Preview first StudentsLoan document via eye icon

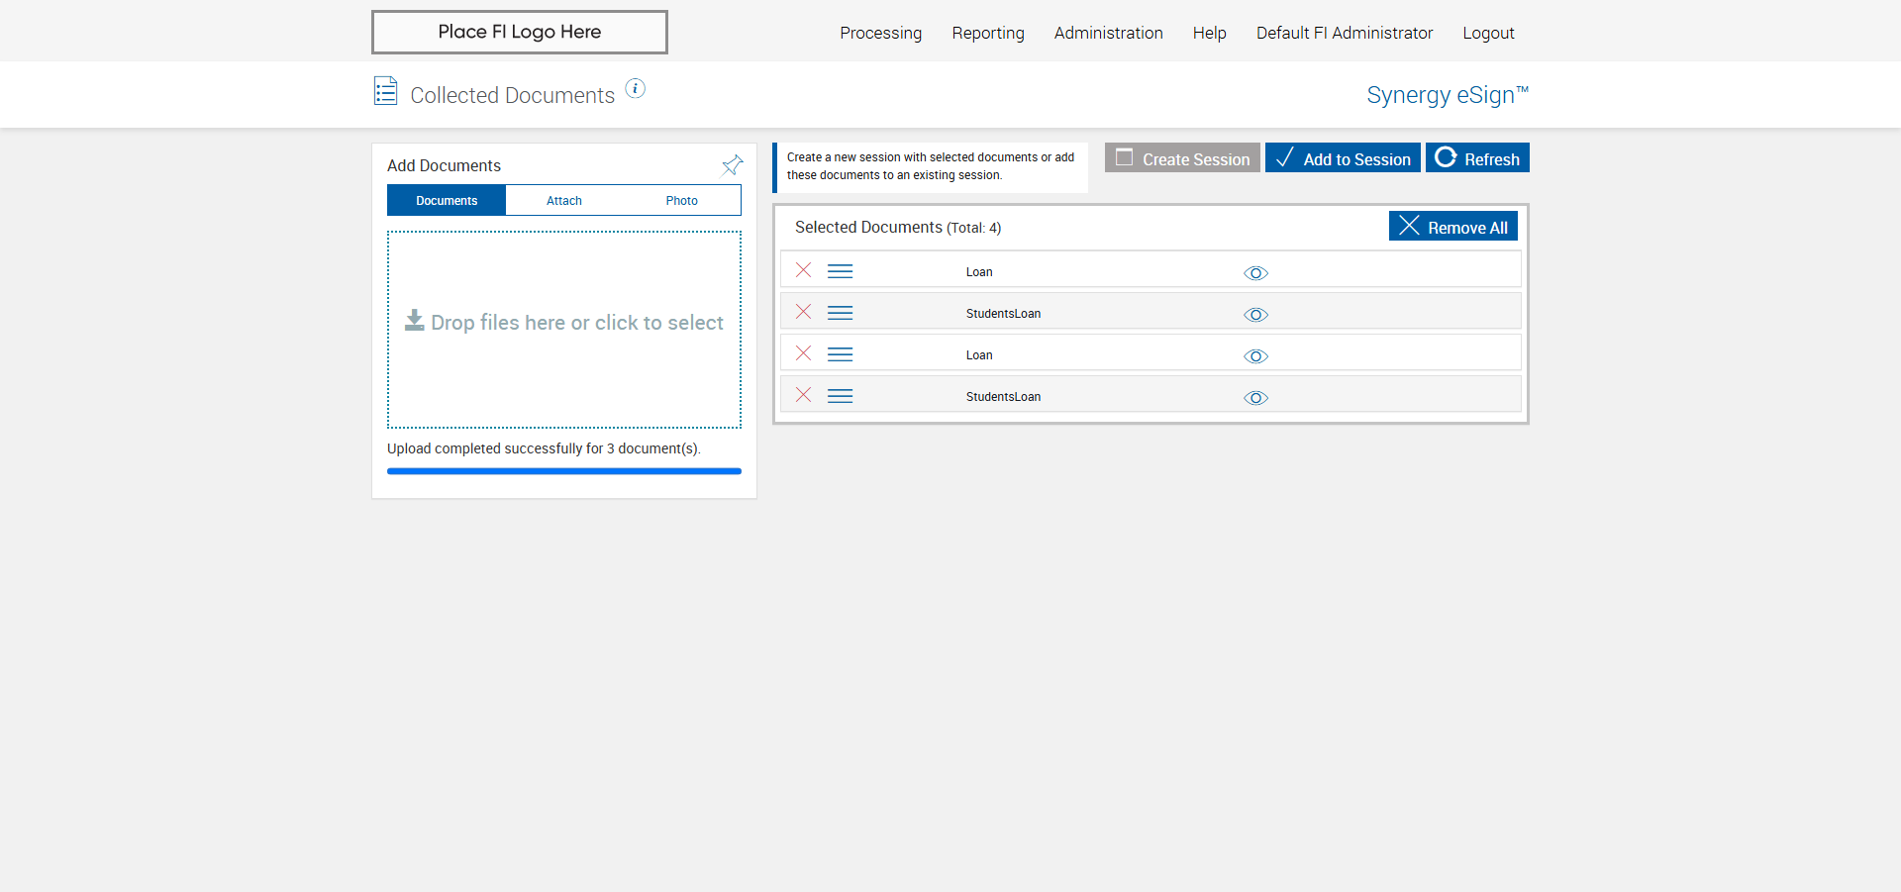pos(1255,315)
